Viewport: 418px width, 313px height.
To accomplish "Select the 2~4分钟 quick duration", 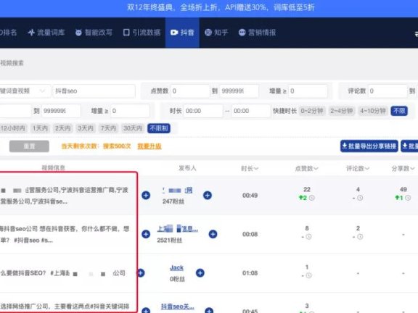I will point(342,111).
